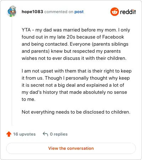Click the "commented on" text

click(59, 12)
